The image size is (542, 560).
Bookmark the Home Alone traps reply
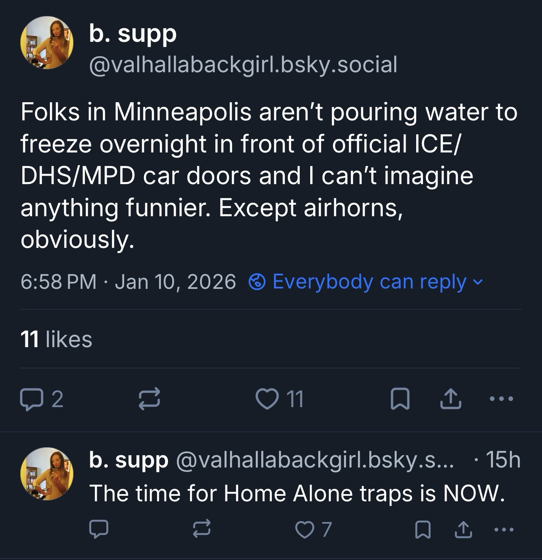(422, 529)
